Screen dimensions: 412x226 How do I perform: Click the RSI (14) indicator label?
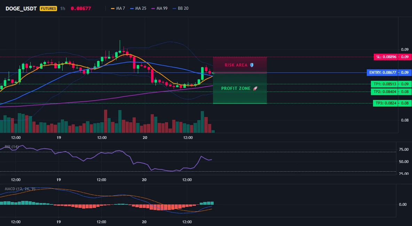12,147
